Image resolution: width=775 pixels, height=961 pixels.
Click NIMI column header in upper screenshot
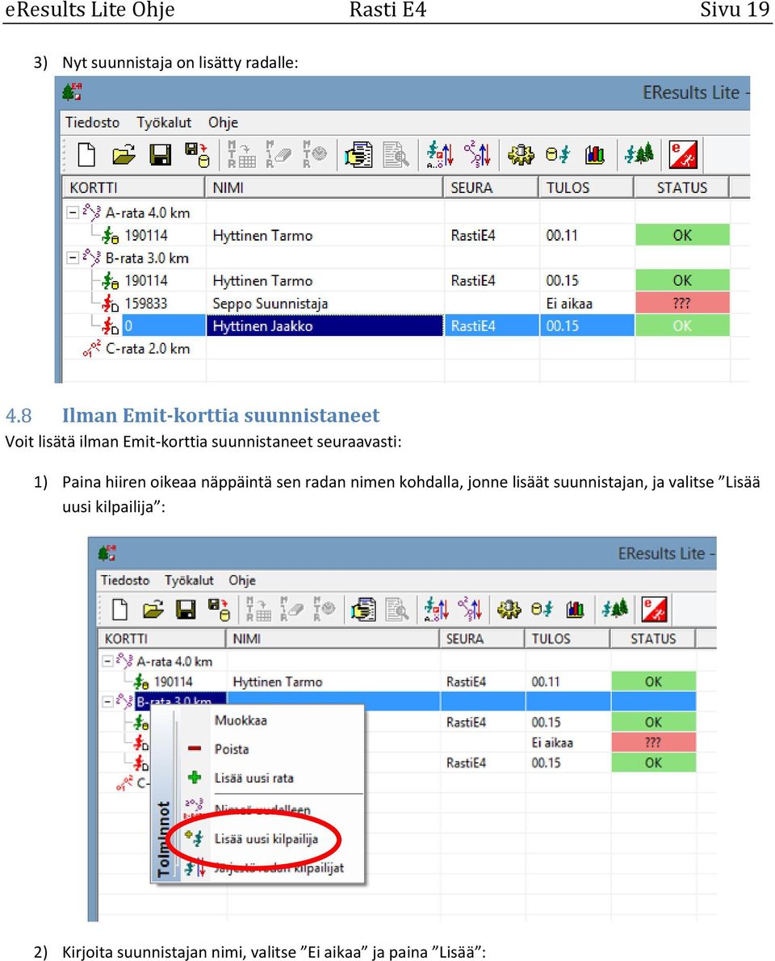click(x=324, y=187)
